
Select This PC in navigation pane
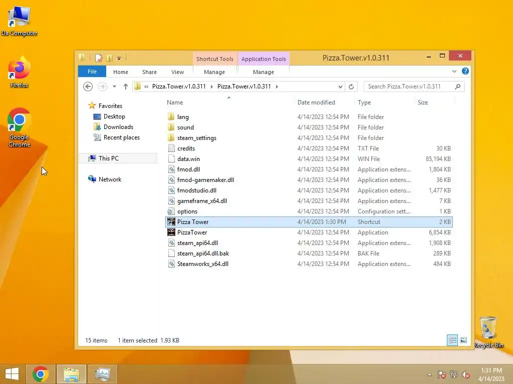point(109,158)
